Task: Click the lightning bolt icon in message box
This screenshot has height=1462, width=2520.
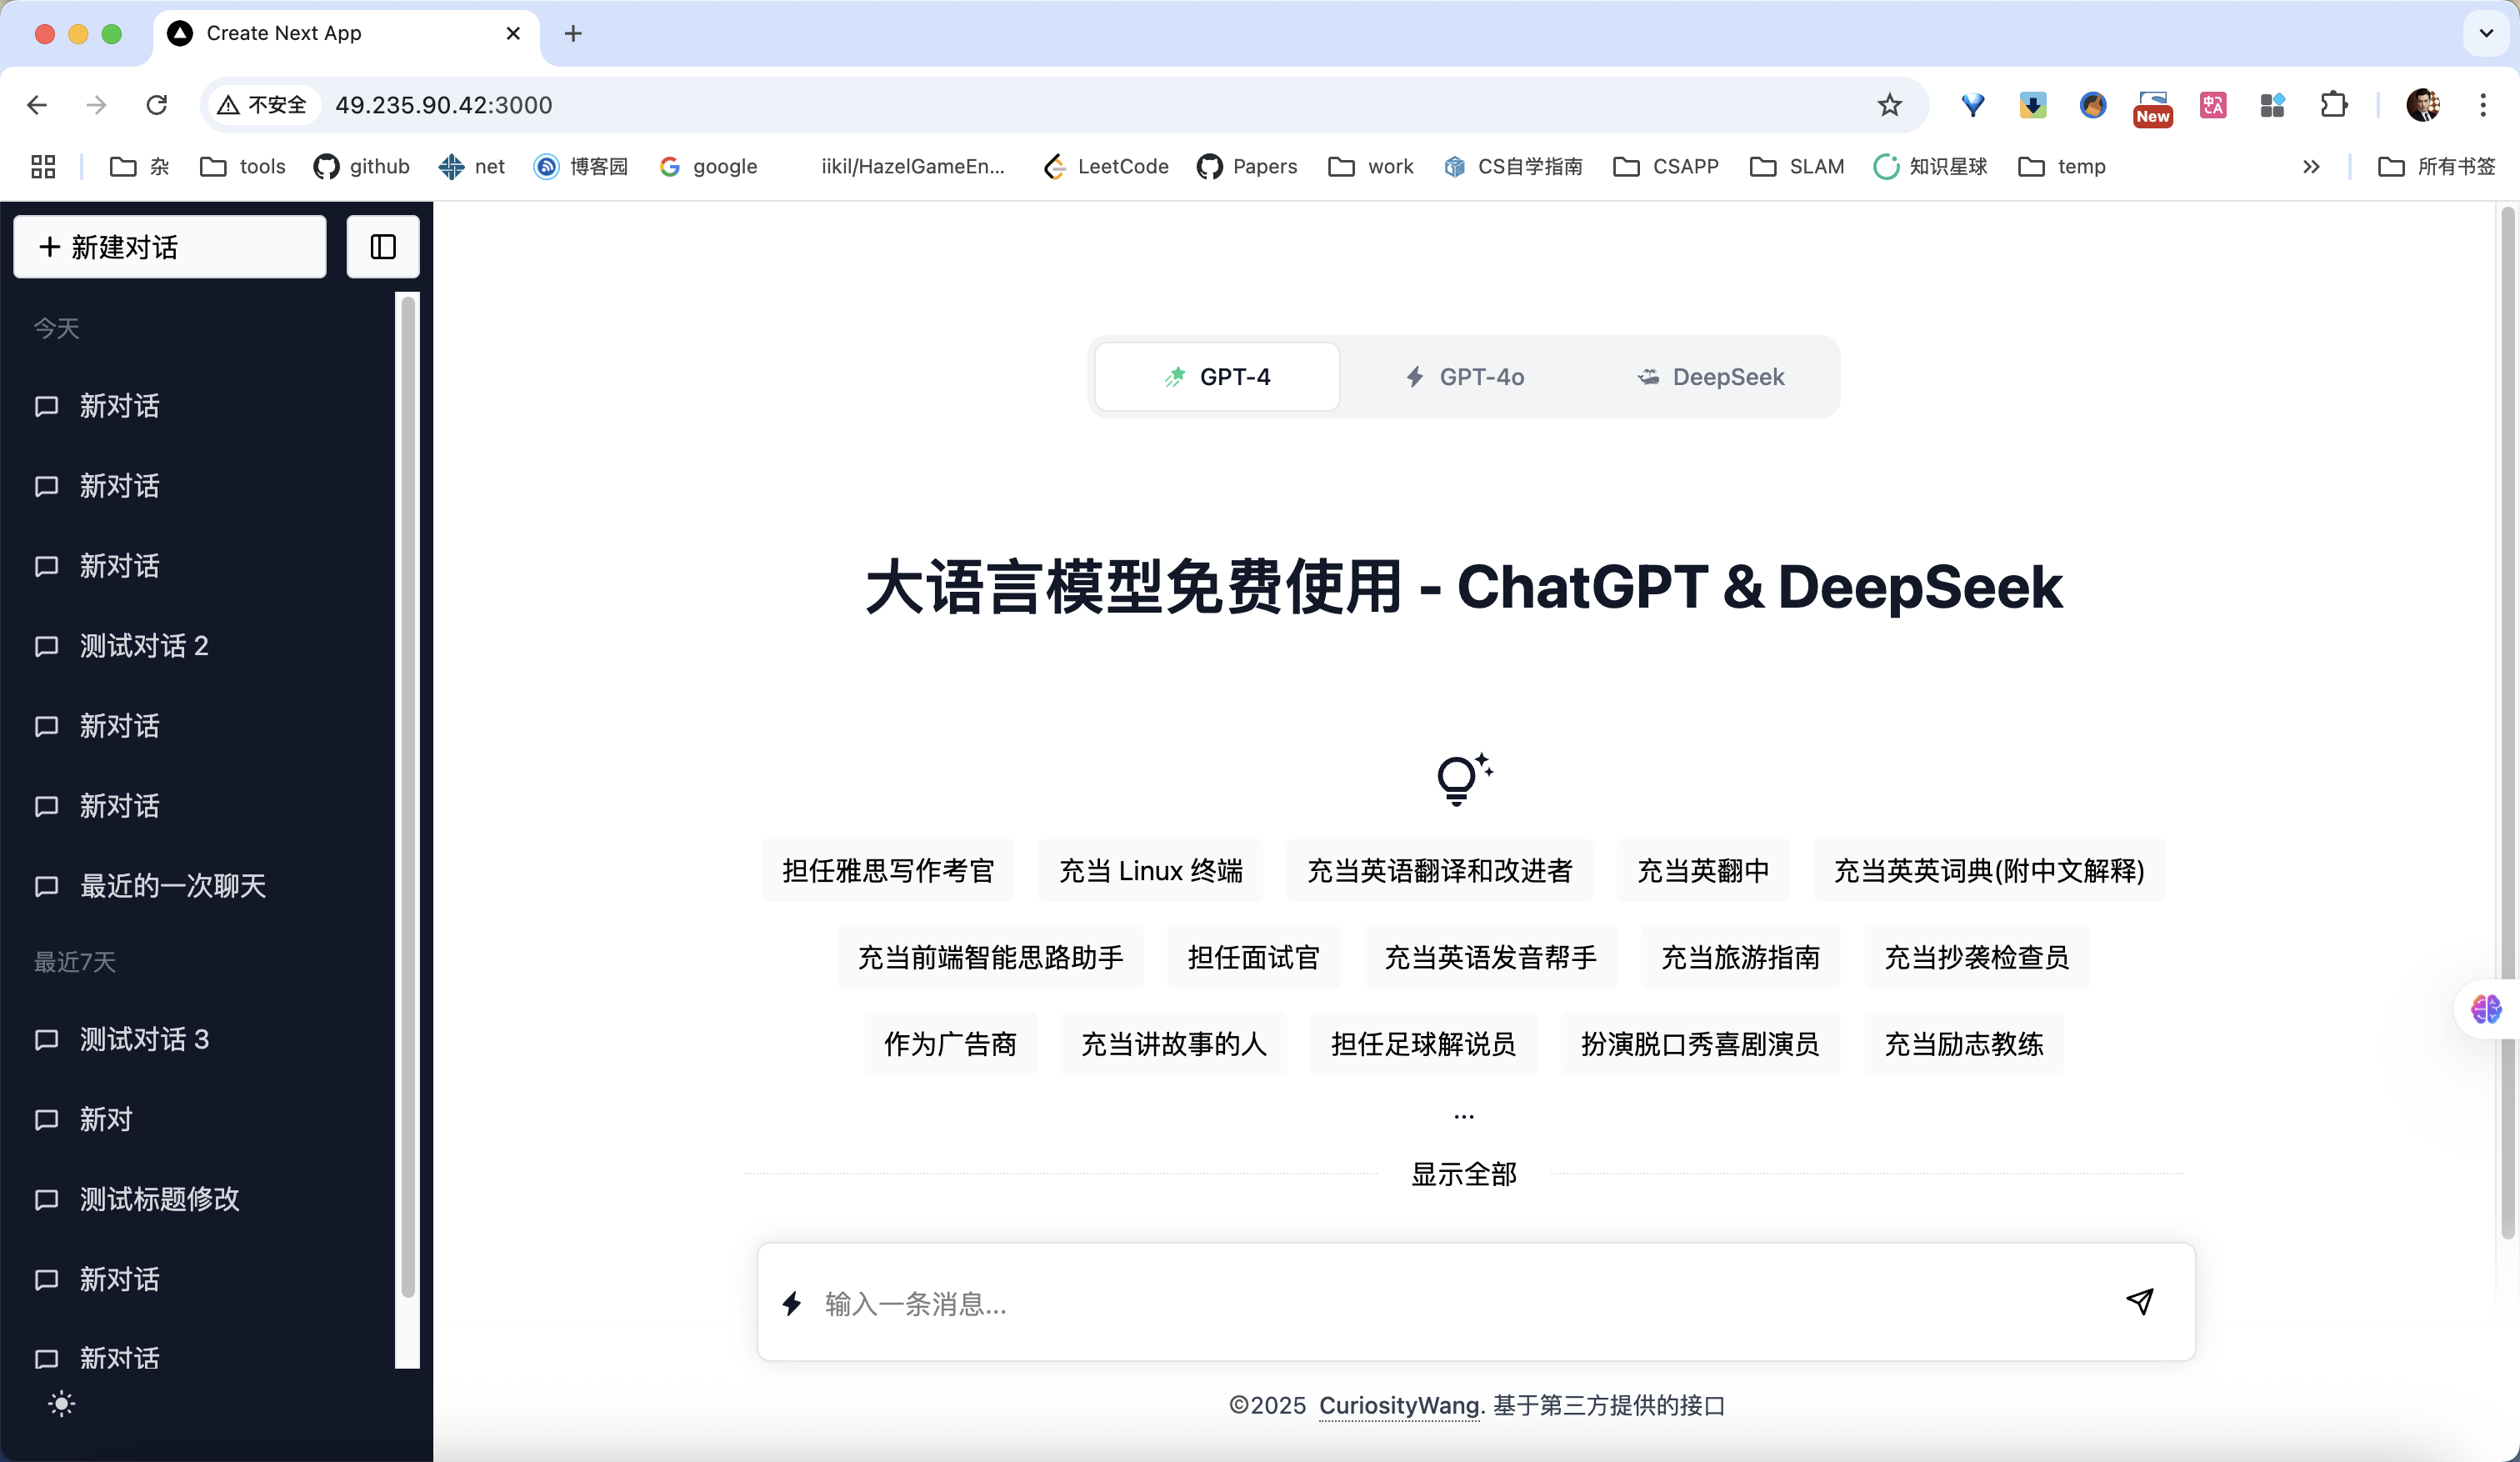Action: coord(792,1303)
